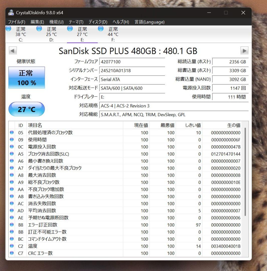The image size is (267, 271).
Task: Click the SMART list vertical scrollbar
Action: (x=245, y=172)
